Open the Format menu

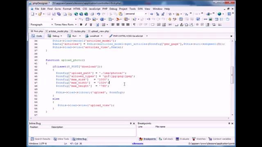point(67,9)
